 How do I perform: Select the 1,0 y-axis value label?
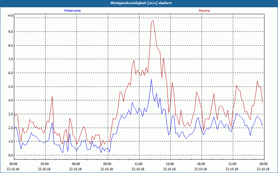tap(10, 142)
